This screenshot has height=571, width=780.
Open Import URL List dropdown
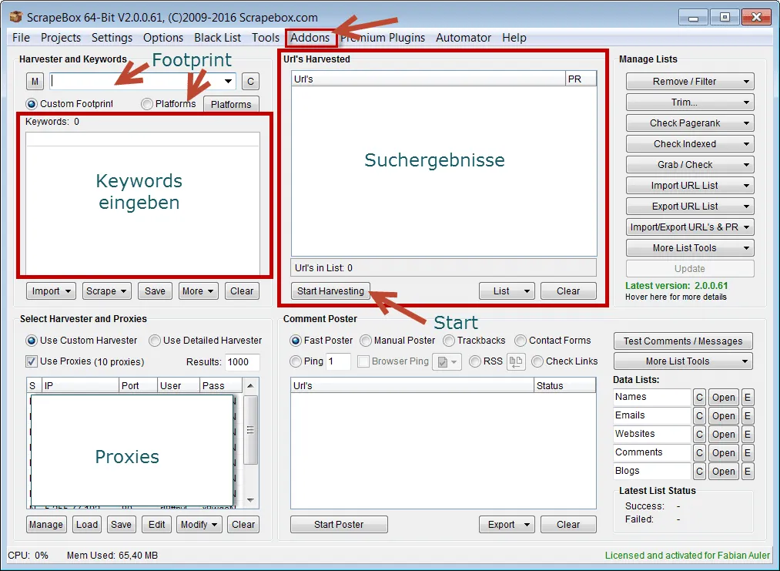(690, 186)
